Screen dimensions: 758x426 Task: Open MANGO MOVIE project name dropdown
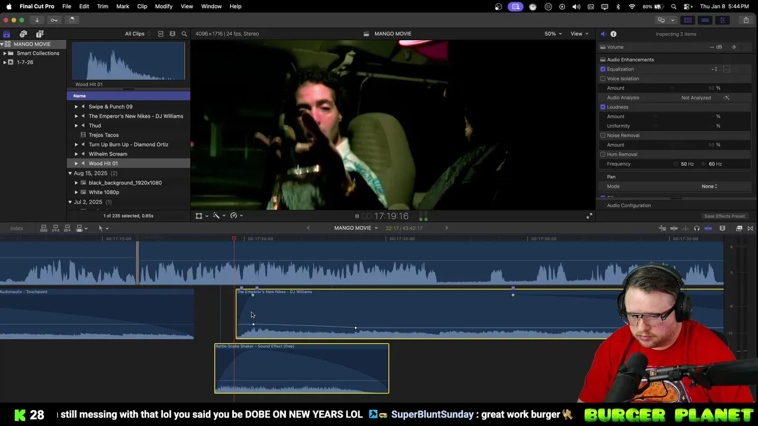[x=356, y=228]
